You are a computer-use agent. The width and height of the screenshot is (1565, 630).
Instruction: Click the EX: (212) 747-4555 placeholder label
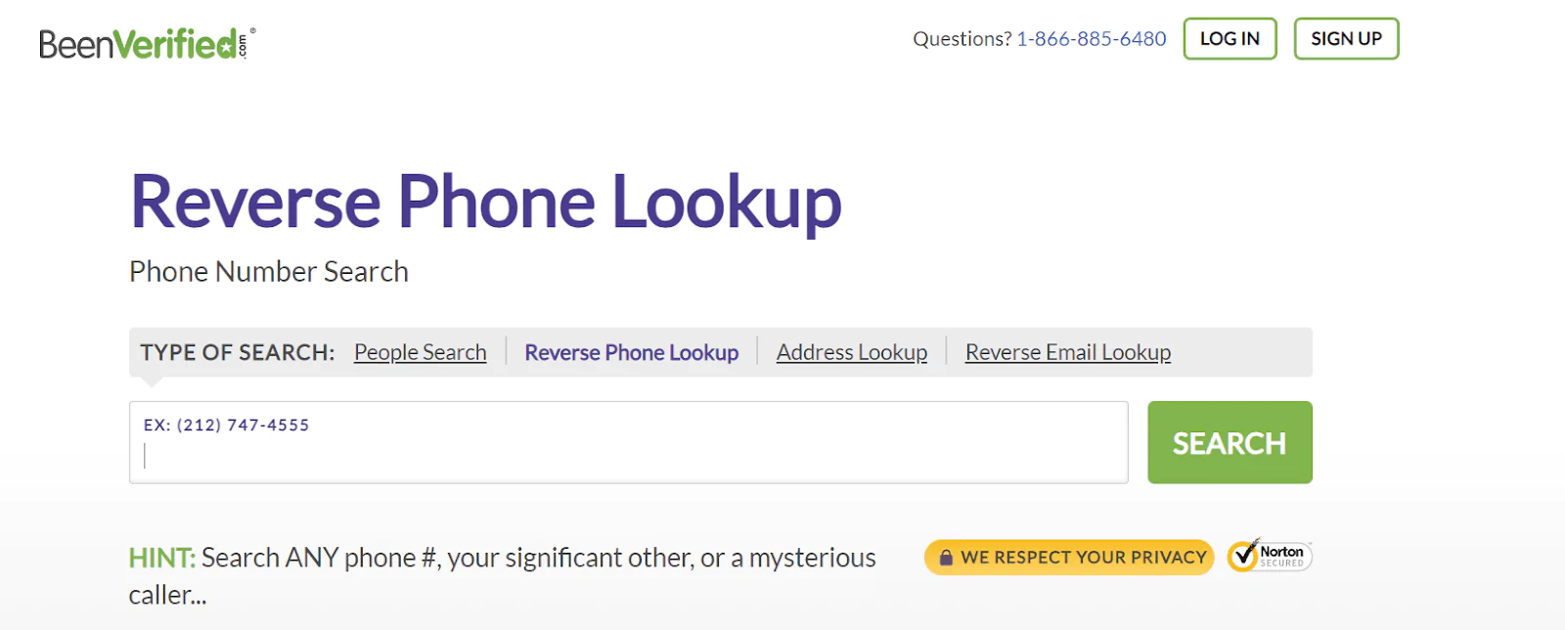pos(226,425)
